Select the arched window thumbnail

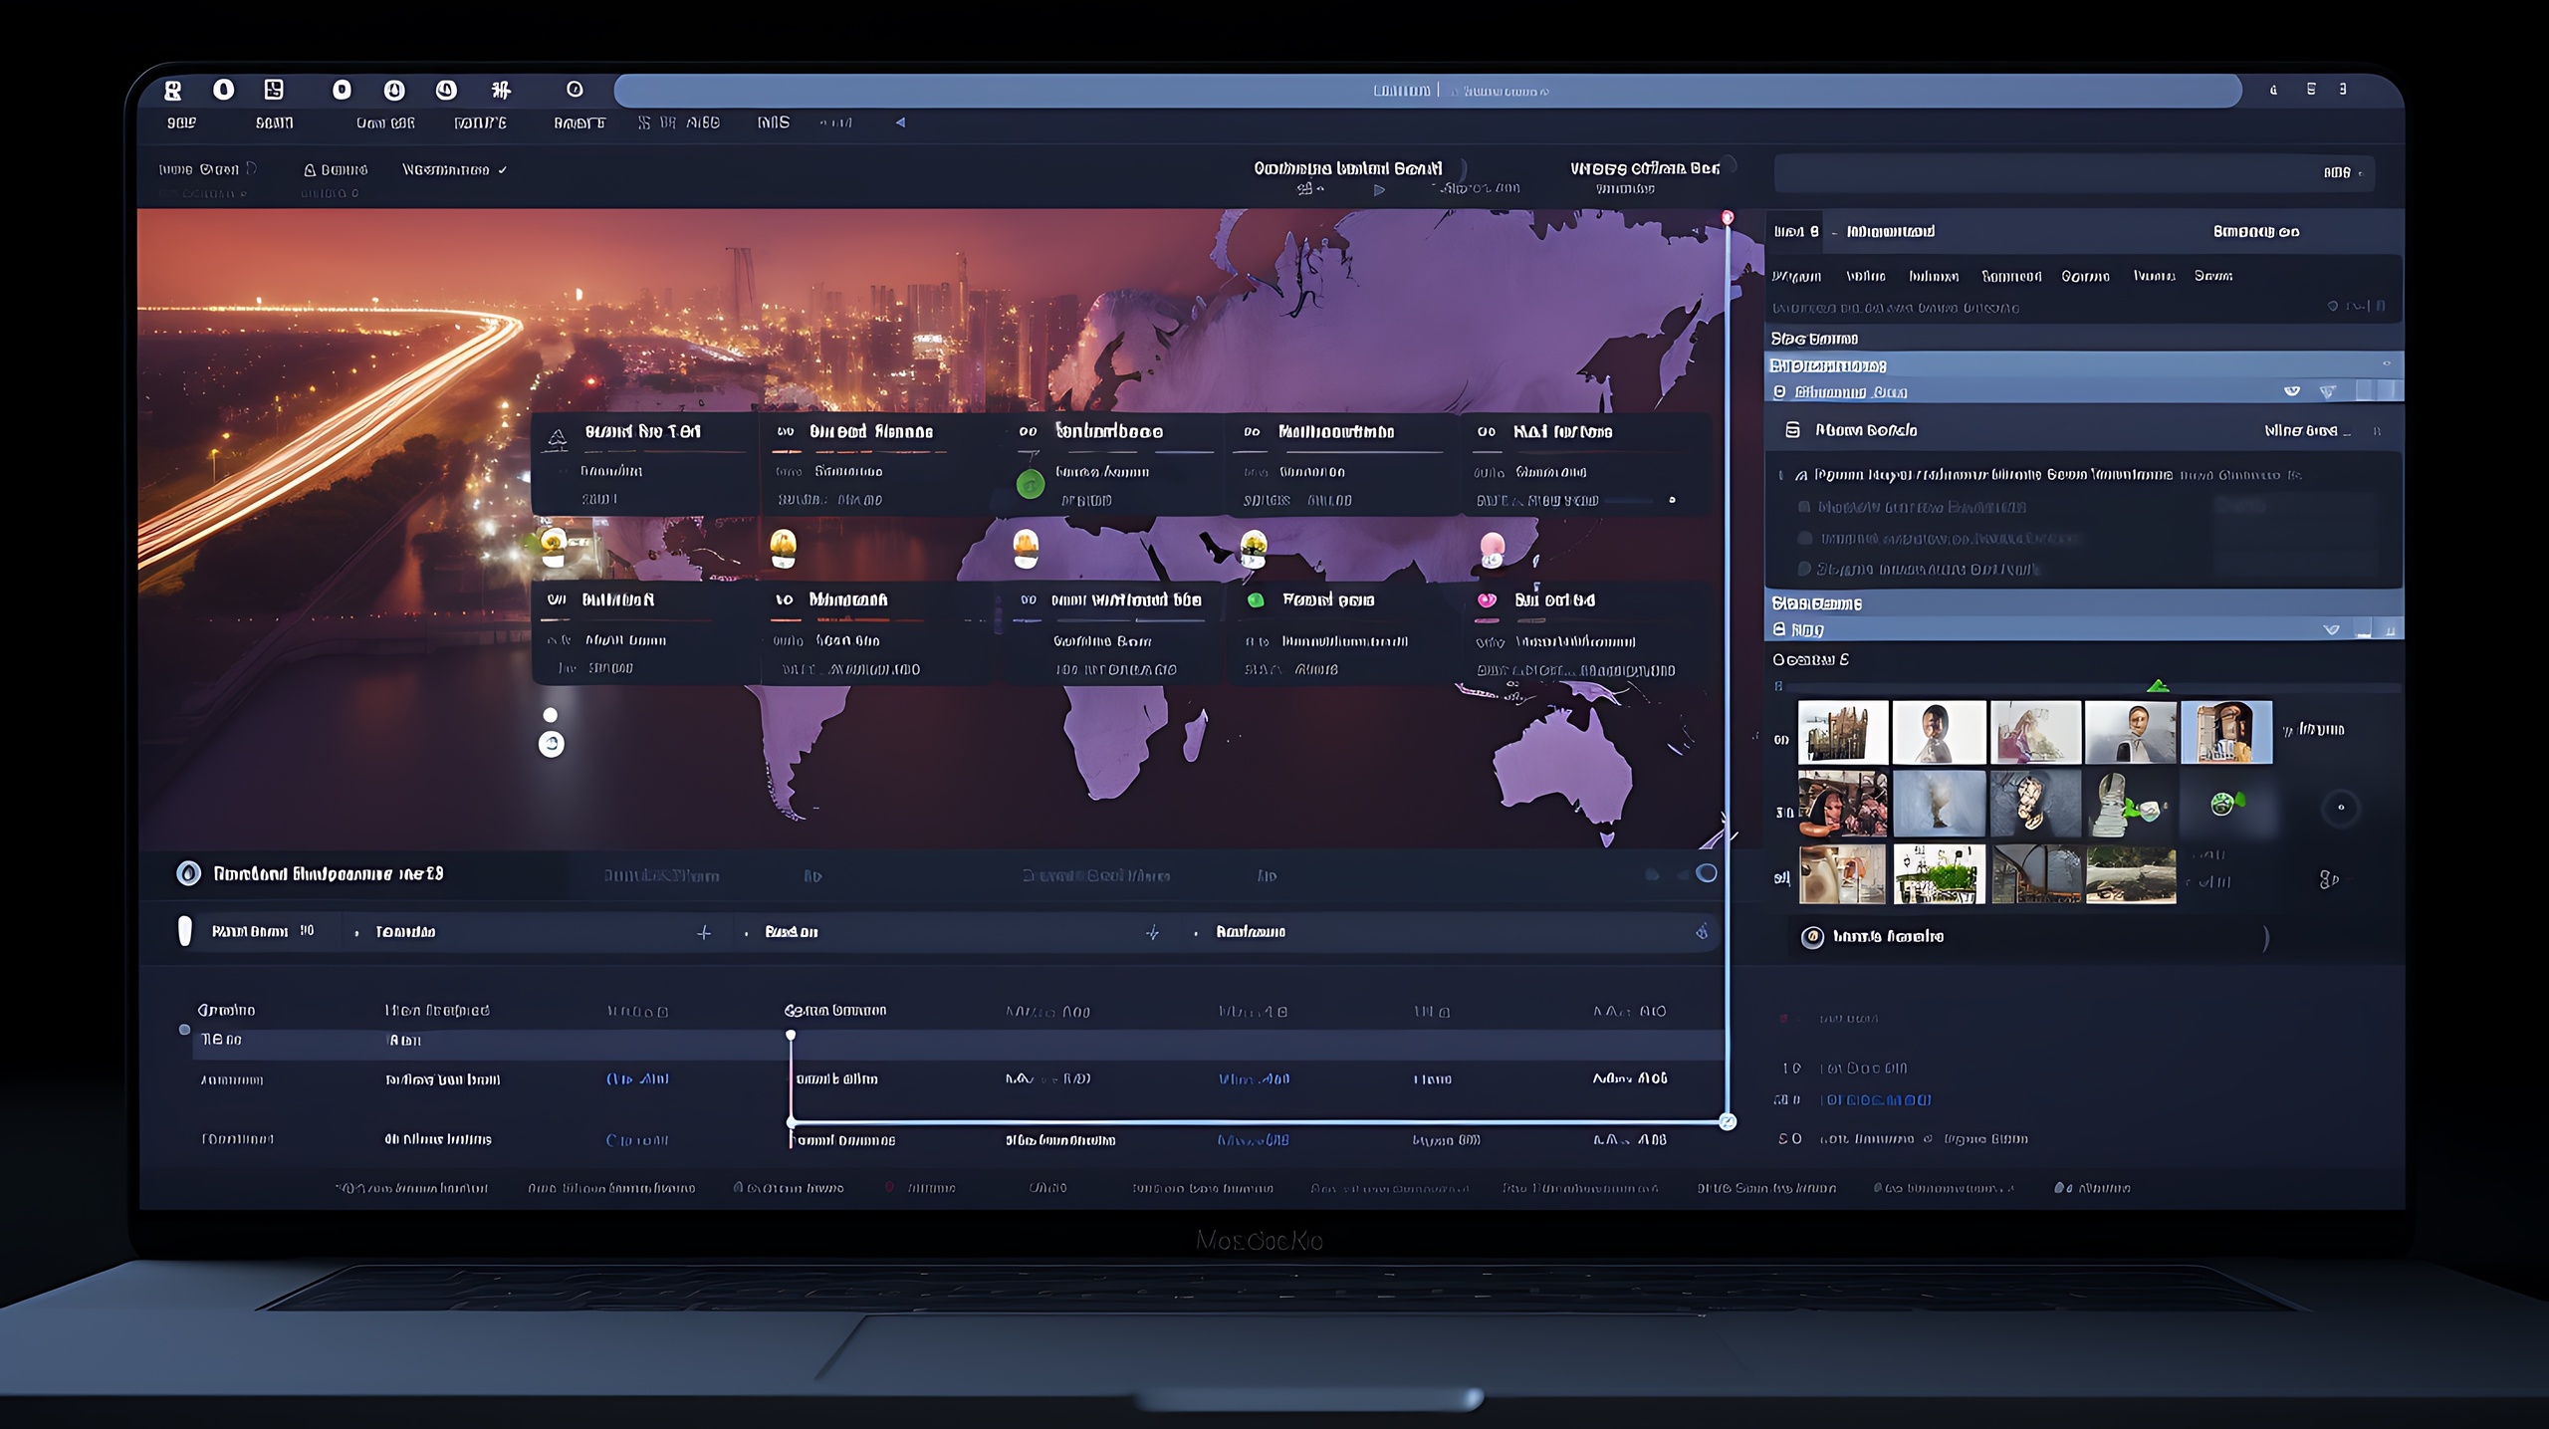[2035, 874]
